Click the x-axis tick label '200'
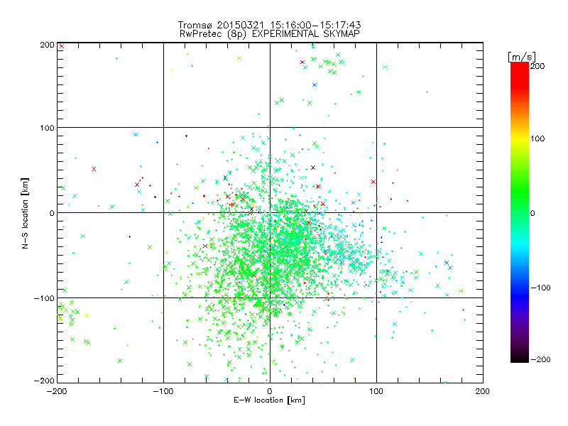The image size is (568, 426). click(x=483, y=391)
